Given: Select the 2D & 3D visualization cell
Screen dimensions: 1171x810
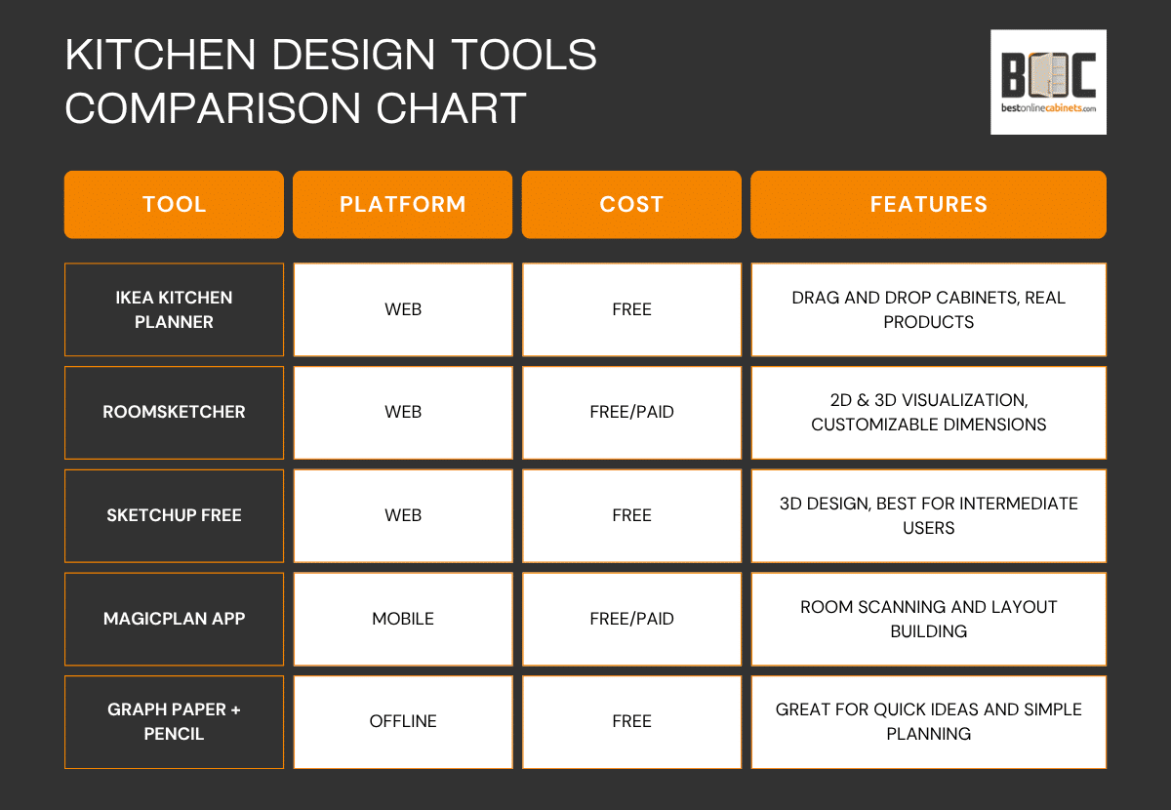Looking at the screenshot, I should coord(928,412).
